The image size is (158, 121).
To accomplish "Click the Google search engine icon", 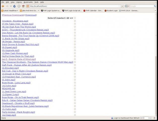I will [x=127, y=6].
